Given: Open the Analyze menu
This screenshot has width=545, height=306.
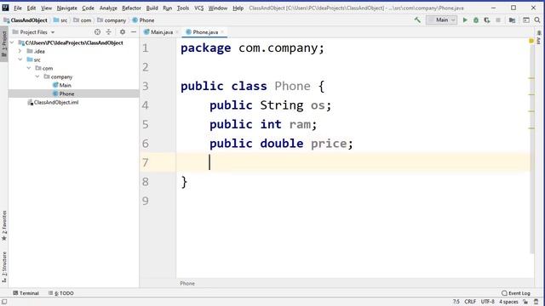Looking at the screenshot, I should point(108,8).
